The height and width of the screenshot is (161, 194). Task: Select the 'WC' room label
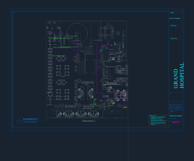59,41
